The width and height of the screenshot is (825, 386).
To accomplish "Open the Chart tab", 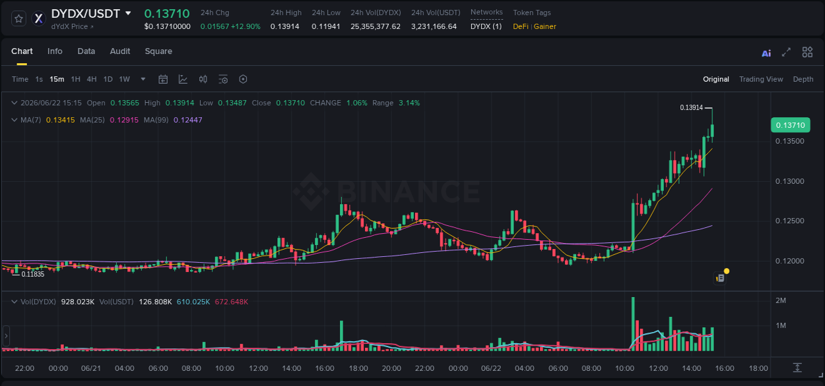I will tap(22, 51).
